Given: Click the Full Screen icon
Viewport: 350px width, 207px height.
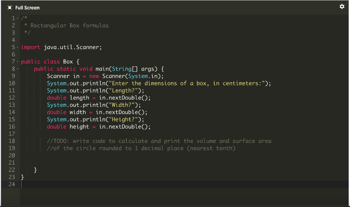Looking at the screenshot, I should 9,6.
